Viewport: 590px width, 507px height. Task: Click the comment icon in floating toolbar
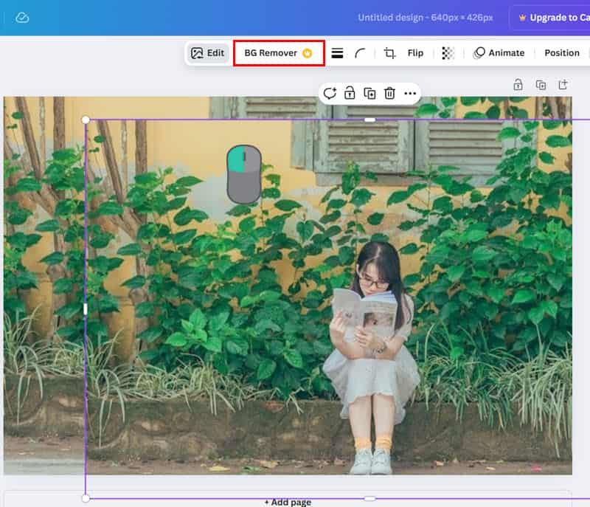330,93
